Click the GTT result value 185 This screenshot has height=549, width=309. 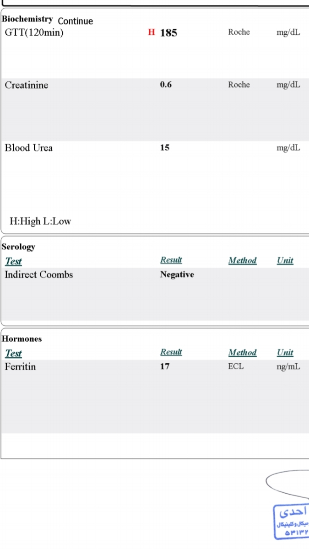(x=168, y=33)
